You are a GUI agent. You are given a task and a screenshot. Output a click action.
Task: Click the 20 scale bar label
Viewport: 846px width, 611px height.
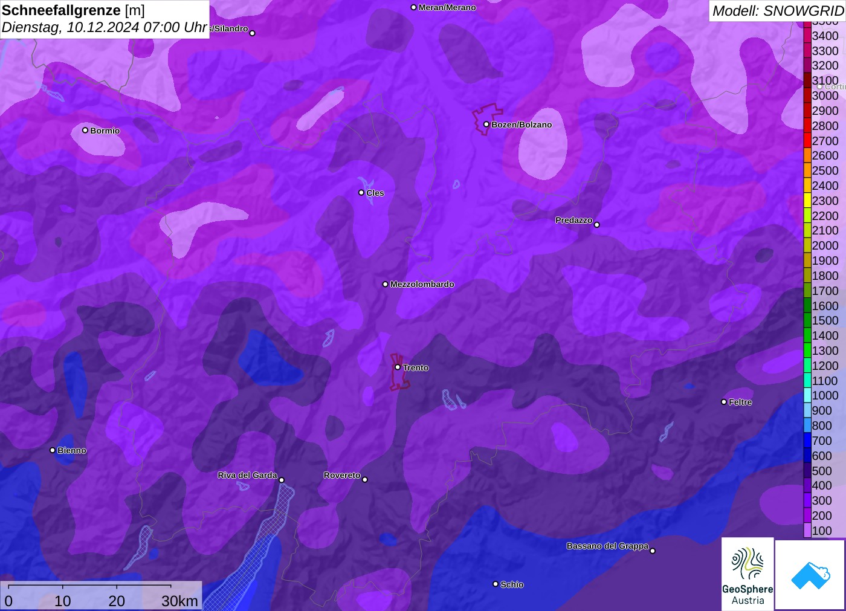click(x=117, y=601)
